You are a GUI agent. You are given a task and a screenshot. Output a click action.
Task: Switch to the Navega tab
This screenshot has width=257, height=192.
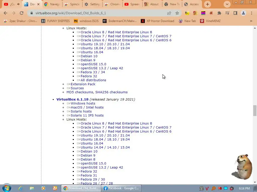pos(52,4)
